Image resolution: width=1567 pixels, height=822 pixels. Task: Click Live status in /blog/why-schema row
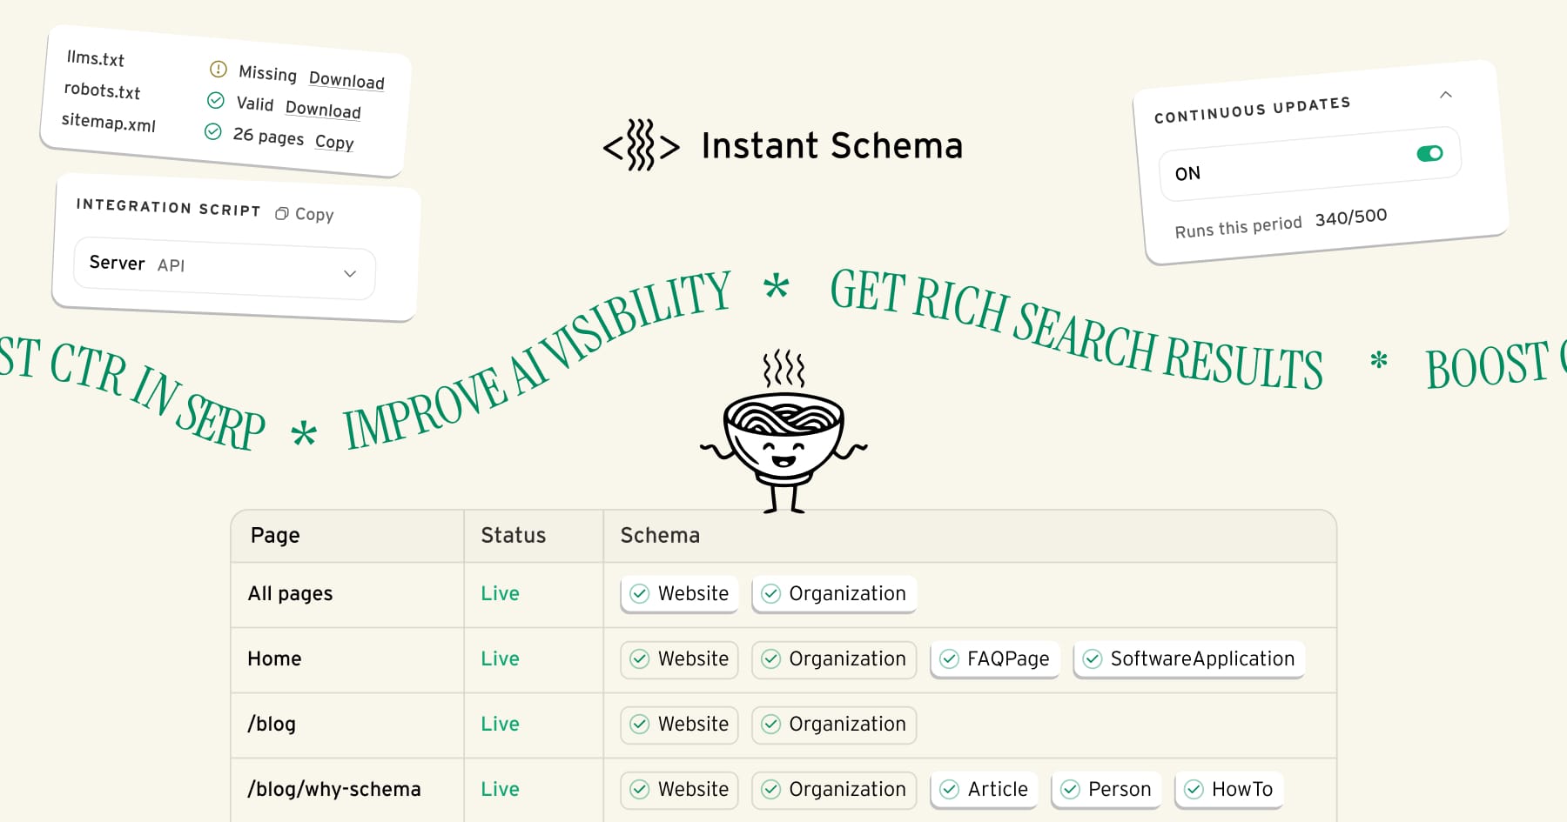(500, 789)
